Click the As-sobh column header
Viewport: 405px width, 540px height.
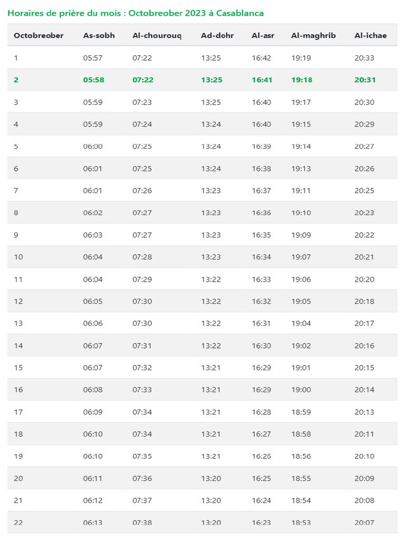(99, 35)
